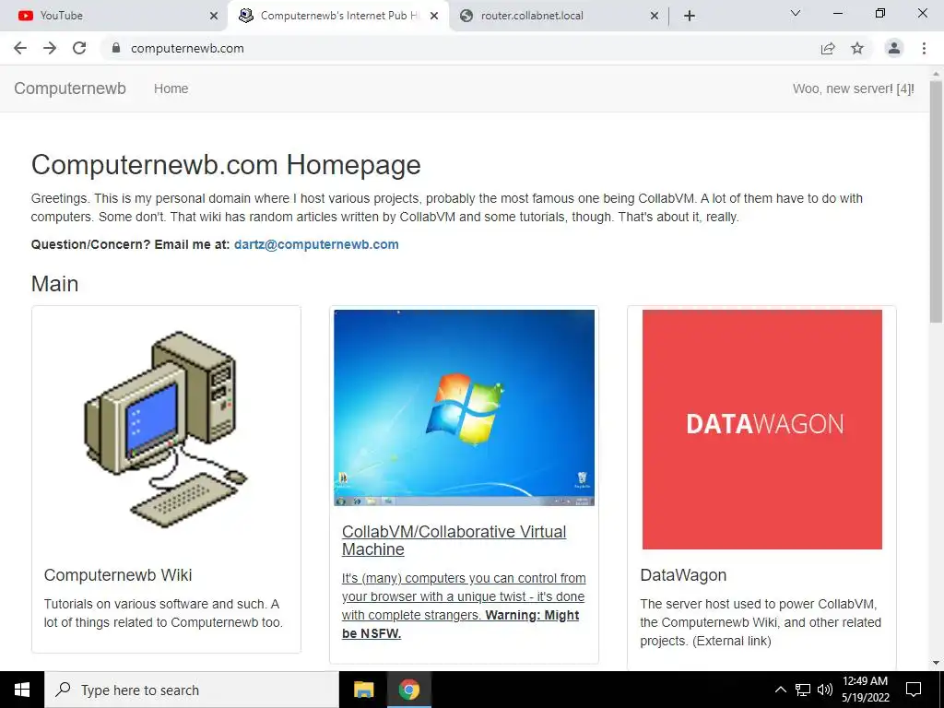Open CollabVM/Collaborative Virtual Machine link
Screen dimensions: 944x708
[x=454, y=540]
